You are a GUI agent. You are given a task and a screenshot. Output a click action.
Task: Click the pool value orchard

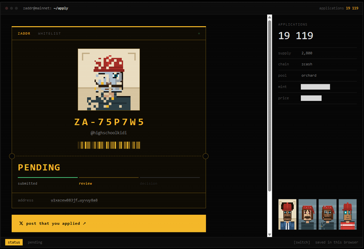(x=309, y=75)
